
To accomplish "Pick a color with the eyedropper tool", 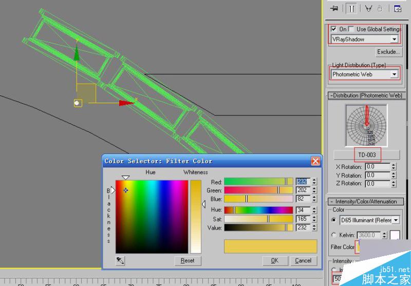I will (x=120, y=261).
